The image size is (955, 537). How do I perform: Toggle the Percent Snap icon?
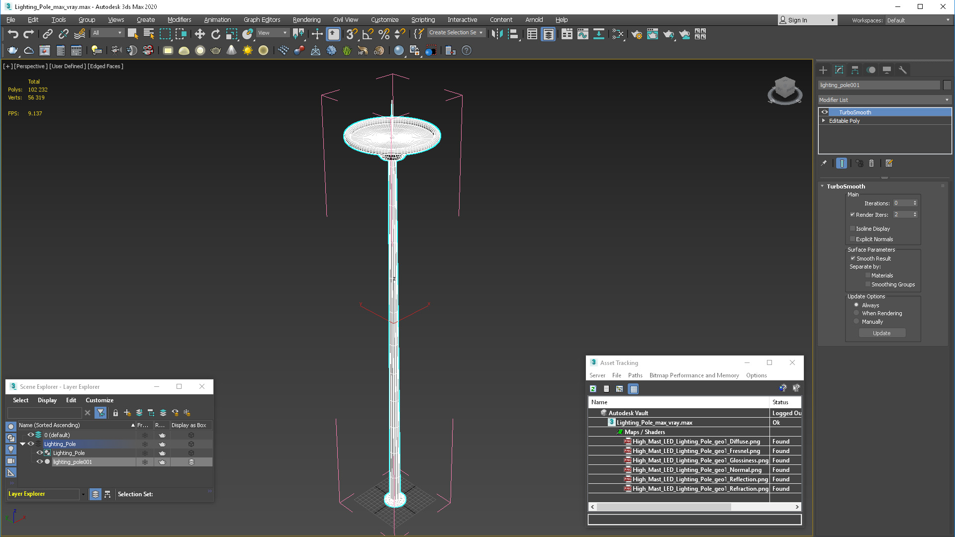(x=383, y=34)
